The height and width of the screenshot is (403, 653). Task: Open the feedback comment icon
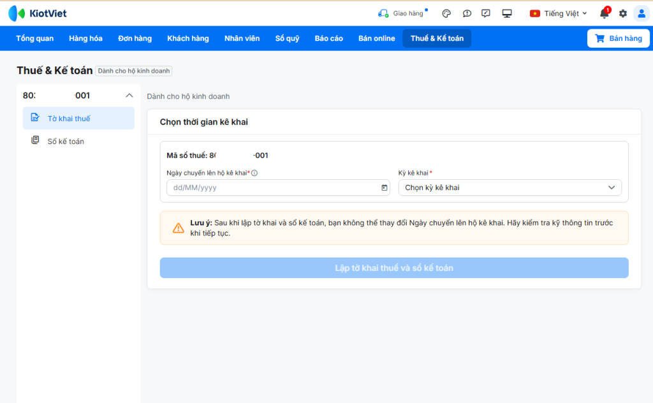click(x=486, y=13)
